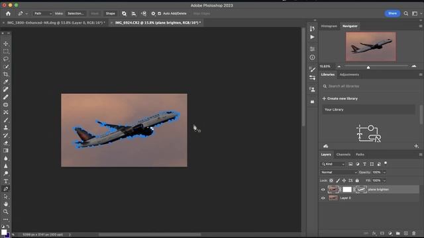Viewport: 424px width, 238px height.
Task: Select the Lasso tool
Action: tap(6, 59)
